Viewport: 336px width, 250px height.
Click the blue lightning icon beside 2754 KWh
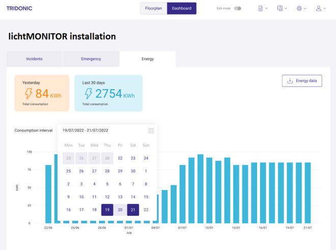[x=89, y=94]
